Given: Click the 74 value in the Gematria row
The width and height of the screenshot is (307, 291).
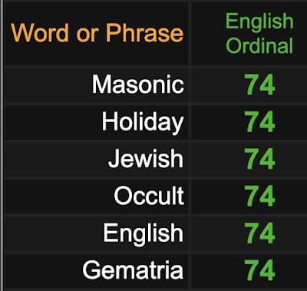Looking at the screenshot, I should [x=259, y=270].
